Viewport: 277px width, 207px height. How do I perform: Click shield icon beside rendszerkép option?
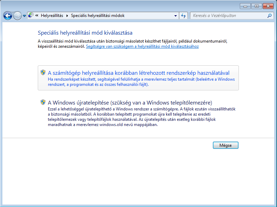43,72
